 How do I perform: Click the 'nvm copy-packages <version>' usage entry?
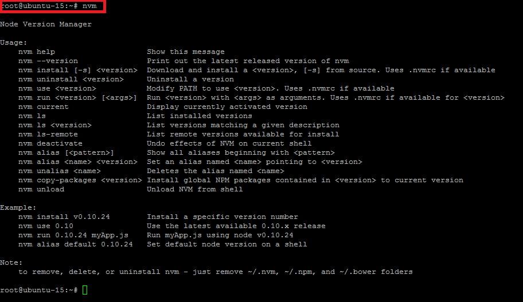80,180
